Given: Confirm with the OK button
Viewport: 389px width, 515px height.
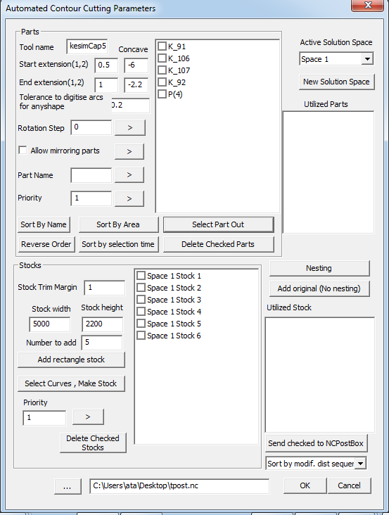Looking at the screenshot, I should (x=305, y=485).
